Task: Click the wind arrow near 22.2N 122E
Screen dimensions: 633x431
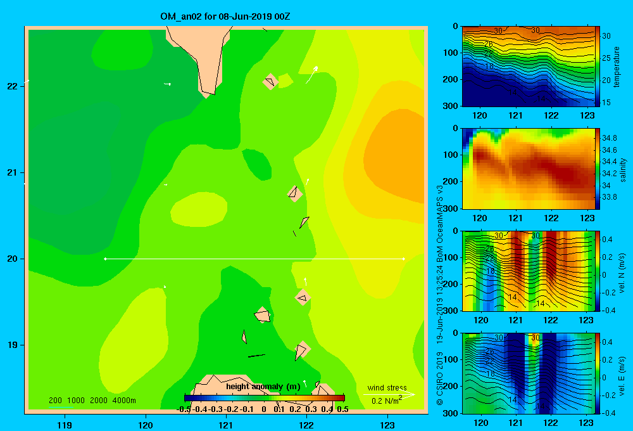Action: coord(311,74)
